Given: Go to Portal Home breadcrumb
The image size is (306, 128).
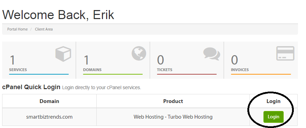Looking at the screenshot, I should coord(17,29).
